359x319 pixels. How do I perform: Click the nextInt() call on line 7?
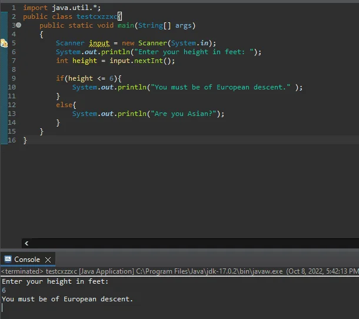click(152, 61)
